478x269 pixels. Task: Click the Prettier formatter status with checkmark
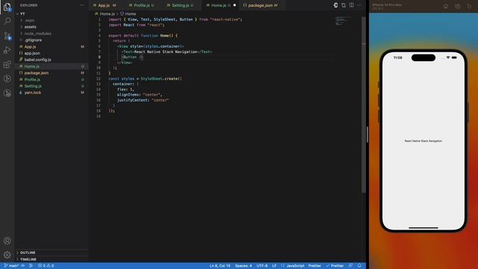click(x=335, y=266)
